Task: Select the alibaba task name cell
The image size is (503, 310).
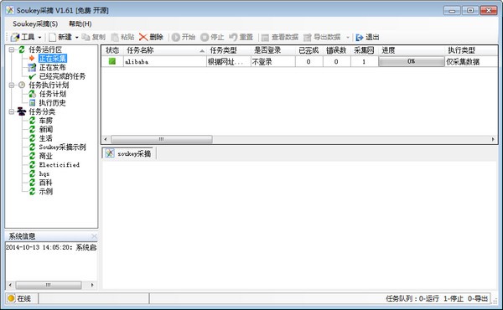Action: click(x=164, y=61)
